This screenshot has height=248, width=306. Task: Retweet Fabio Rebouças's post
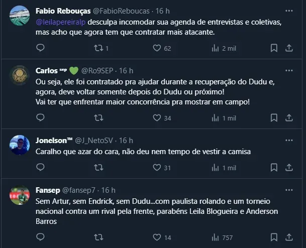coord(99,48)
